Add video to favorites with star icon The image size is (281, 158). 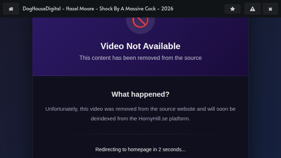(x=232, y=9)
